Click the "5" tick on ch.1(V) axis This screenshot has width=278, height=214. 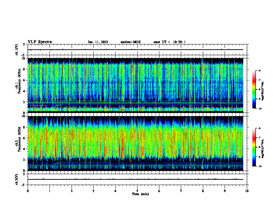point(25,44)
